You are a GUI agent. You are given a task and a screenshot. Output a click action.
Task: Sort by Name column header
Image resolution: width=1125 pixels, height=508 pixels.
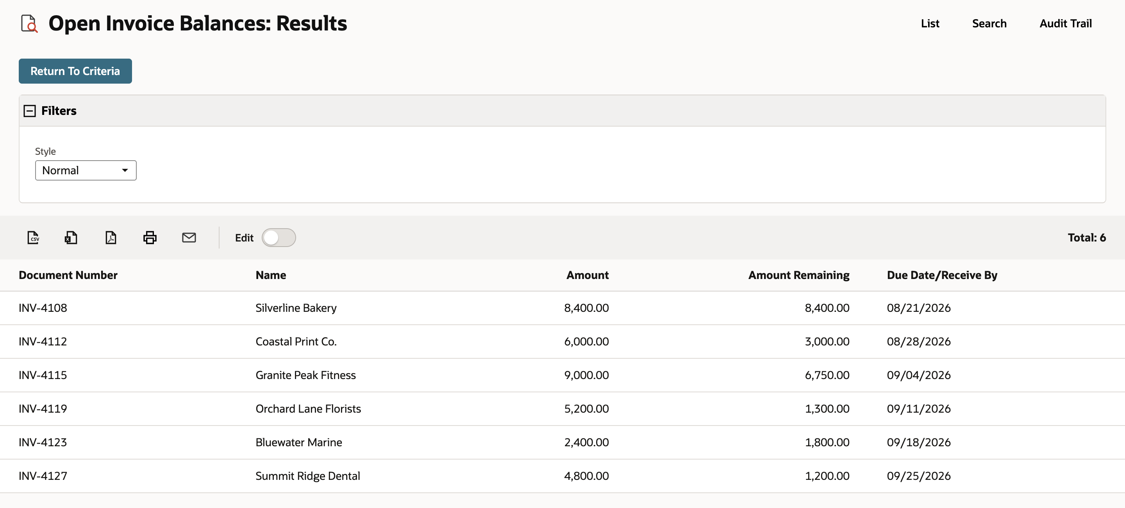coord(271,275)
